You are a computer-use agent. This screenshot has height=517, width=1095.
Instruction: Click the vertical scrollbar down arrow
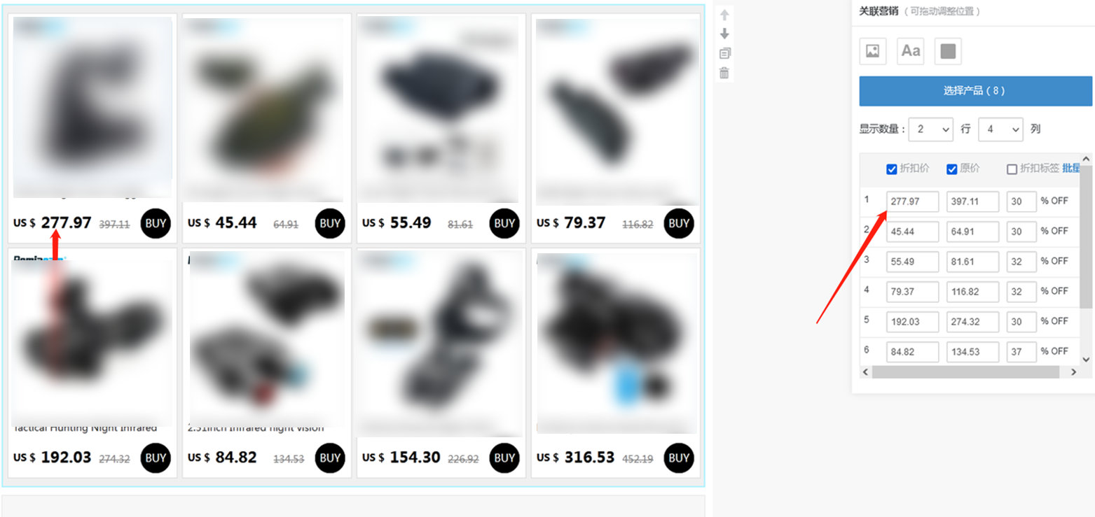click(1086, 359)
